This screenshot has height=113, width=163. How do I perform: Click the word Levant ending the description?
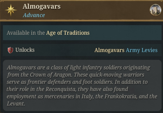coord(16,103)
